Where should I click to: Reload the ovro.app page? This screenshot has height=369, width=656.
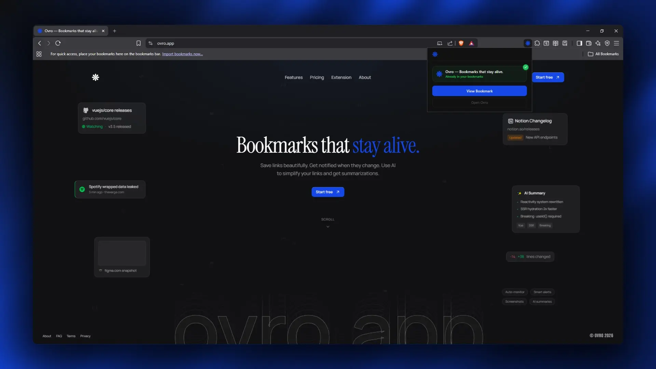click(x=58, y=43)
